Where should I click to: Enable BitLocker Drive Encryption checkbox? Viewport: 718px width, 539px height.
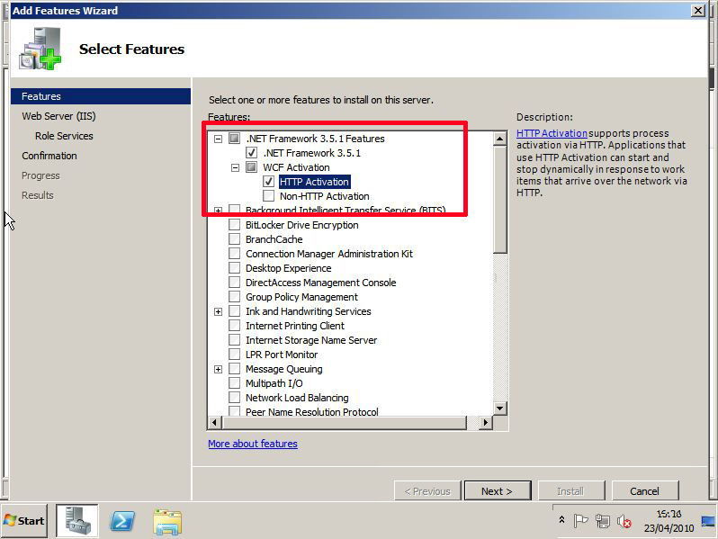tap(235, 225)
